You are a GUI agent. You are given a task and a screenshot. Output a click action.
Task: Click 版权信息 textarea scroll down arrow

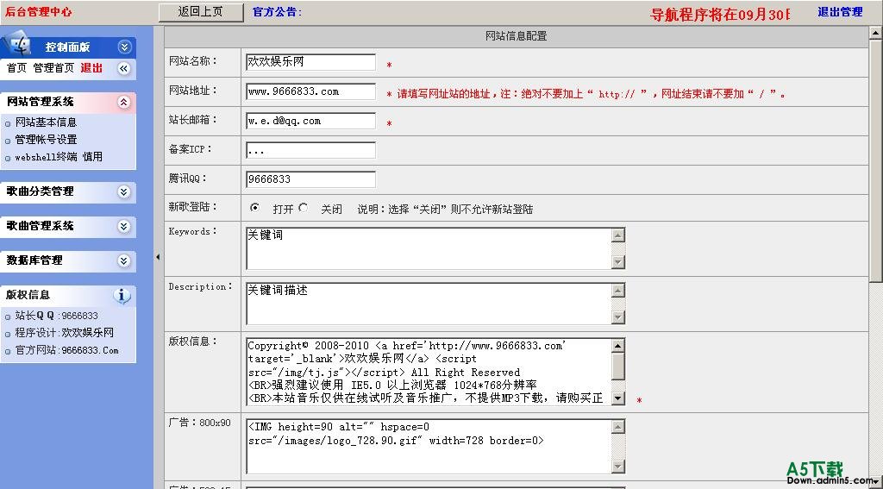[x=618, y=398]
